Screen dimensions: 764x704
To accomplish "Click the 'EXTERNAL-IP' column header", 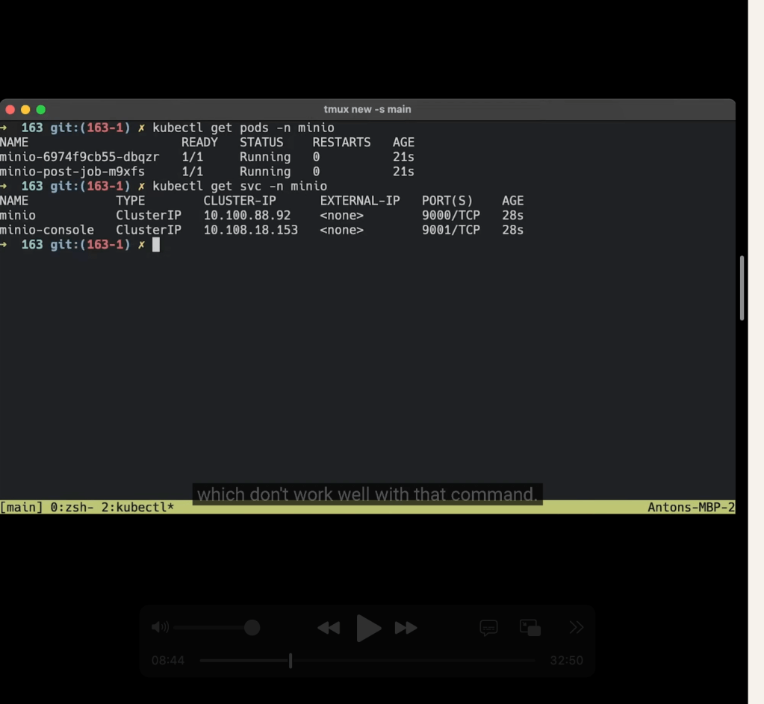I will click(x=359, y=201).
